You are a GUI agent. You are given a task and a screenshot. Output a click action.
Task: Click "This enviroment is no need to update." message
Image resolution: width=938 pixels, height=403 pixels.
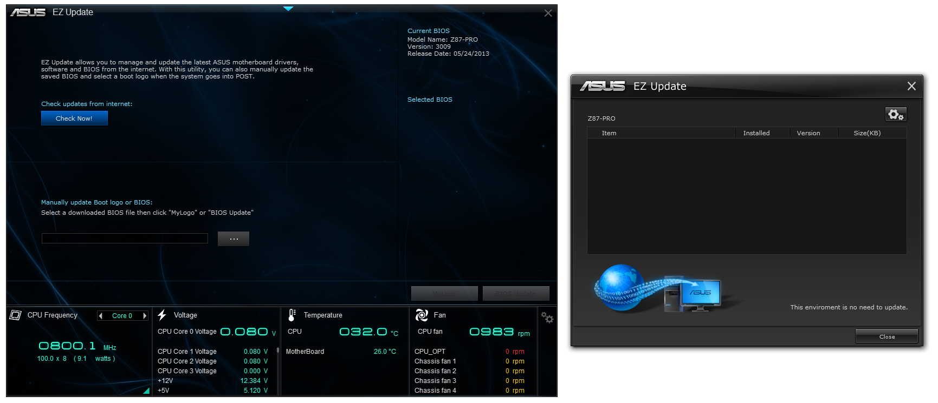(849, 307)
